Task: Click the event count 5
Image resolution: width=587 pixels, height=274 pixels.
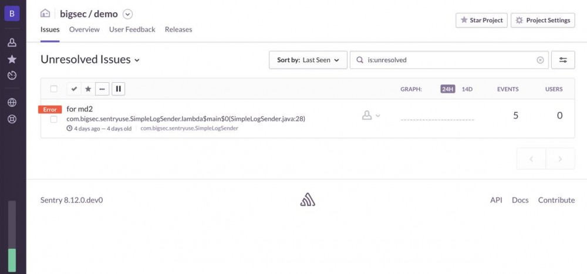Action: [515, 116]
